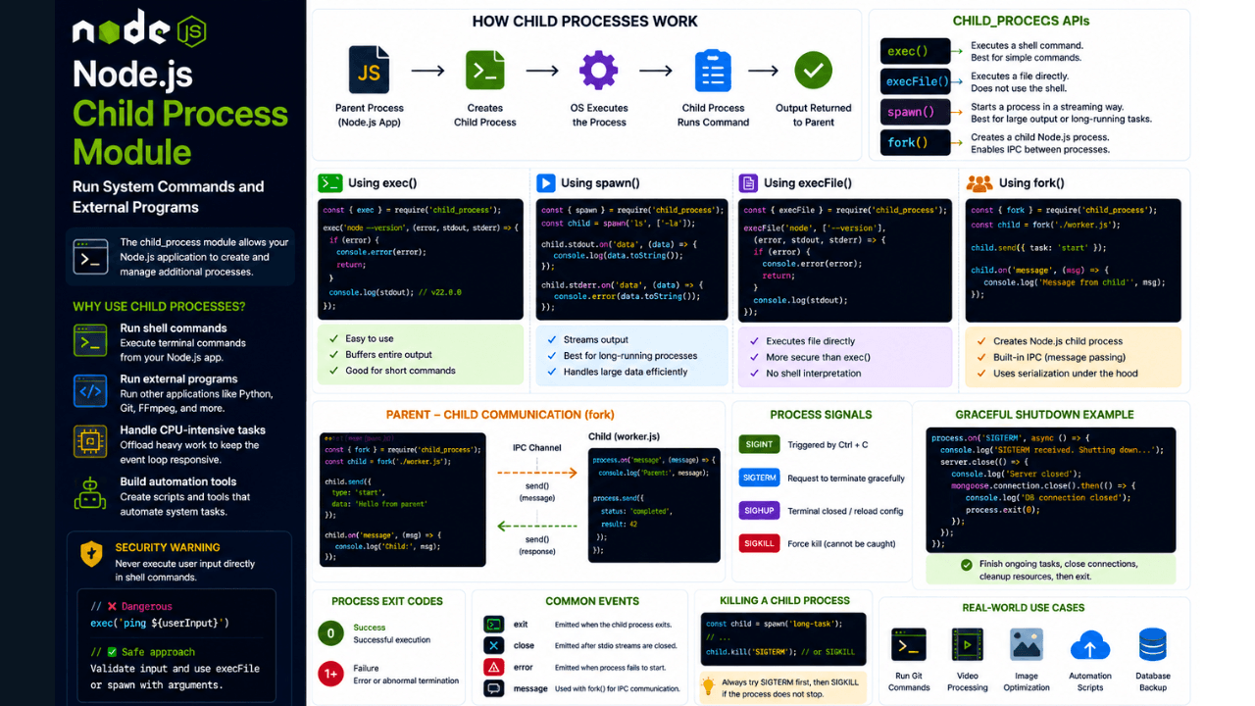Click the IPC Channel label
This screenshot has width=1255, height=706.
pos(537,448)
